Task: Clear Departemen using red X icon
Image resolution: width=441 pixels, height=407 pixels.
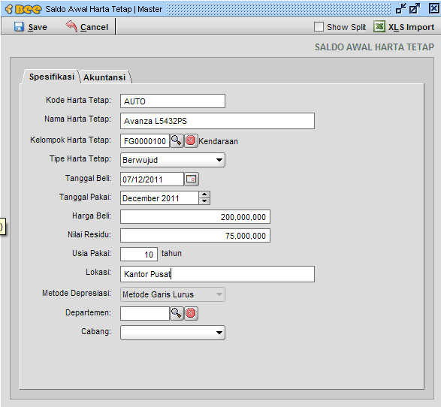Action: [191, 313]
